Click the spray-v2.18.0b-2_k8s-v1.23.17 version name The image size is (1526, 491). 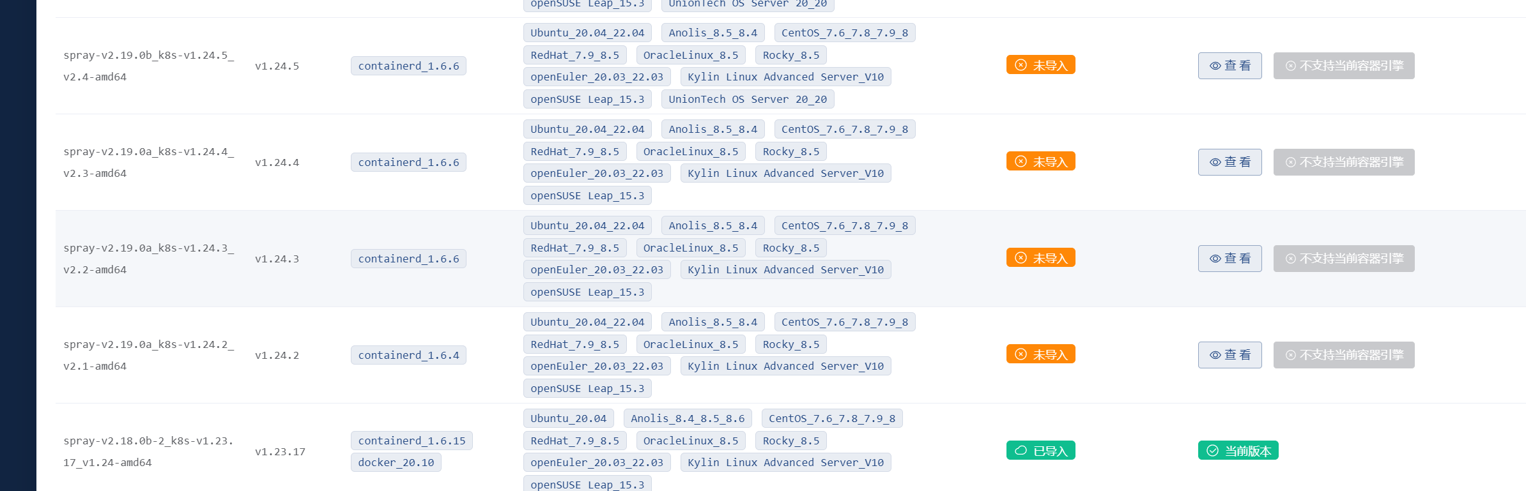coord(148,451)
